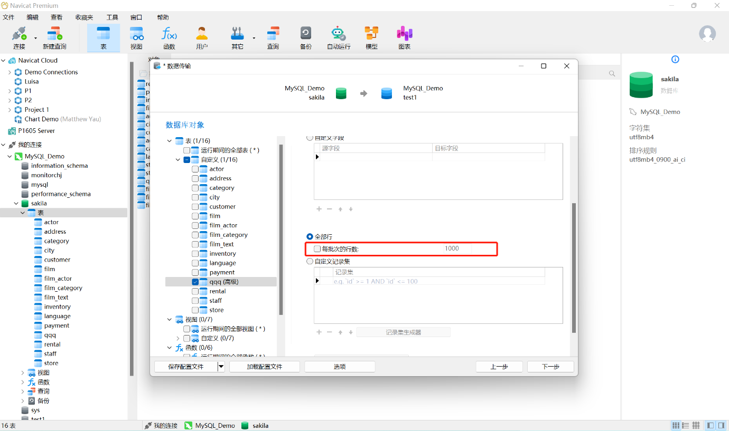Expand the custom views node
Image resolution: width=729 pixels, height=431 pixels.
click(178, 338)
